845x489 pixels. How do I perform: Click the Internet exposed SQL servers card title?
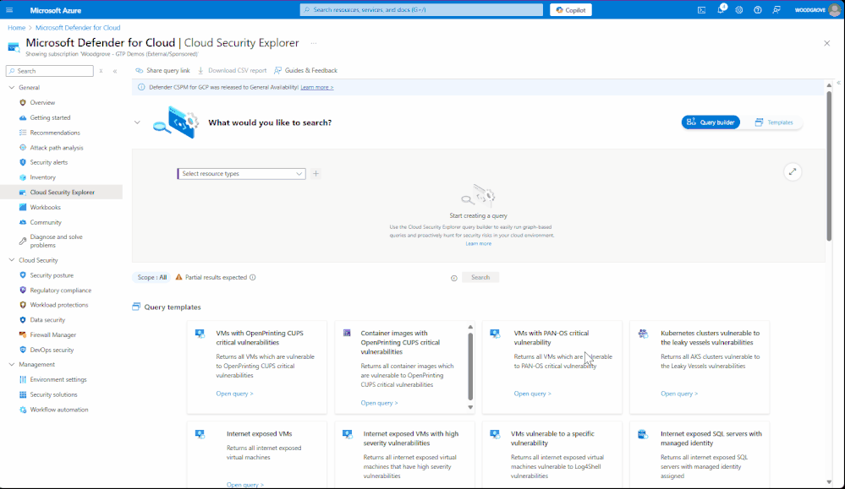[x=711, y=438]
